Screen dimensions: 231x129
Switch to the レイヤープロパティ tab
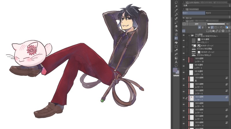point(193,3)
